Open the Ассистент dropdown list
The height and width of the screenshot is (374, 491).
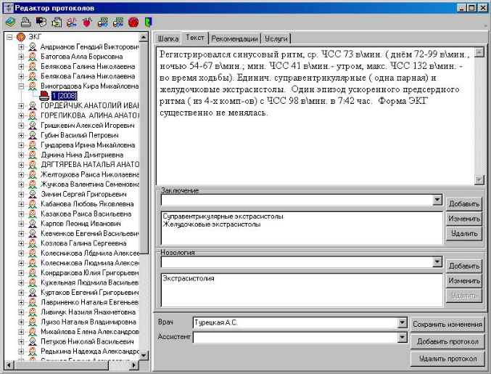click(403, 337)
